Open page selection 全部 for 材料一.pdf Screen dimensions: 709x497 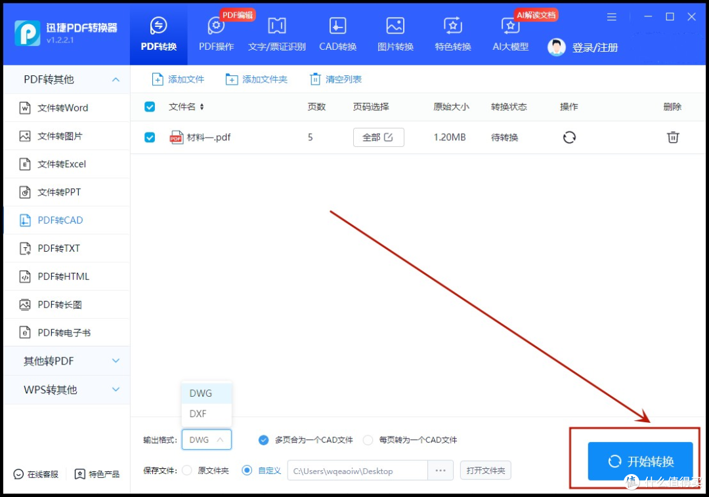click(x=379, y=137)
